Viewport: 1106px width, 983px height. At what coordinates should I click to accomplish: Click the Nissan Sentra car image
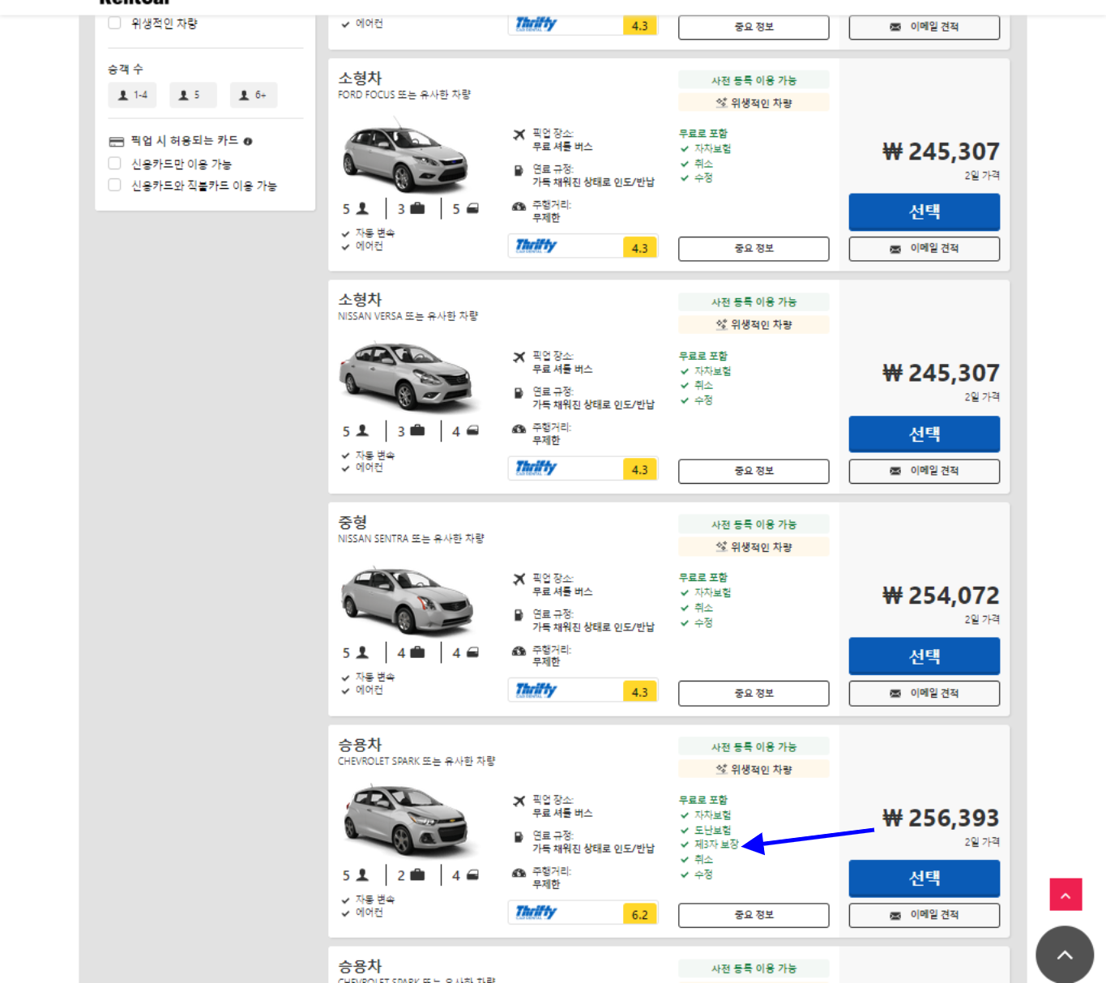click(x=407, y=600)
